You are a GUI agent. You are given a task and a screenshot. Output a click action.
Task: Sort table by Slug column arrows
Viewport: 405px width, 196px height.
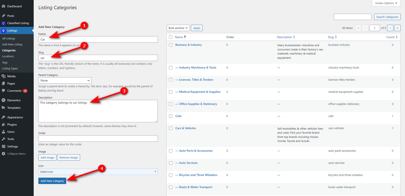(x=336, y=37)
